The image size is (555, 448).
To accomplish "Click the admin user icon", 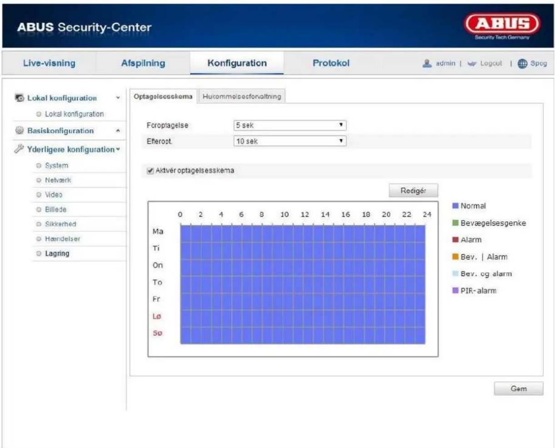I will coord(427,64).
